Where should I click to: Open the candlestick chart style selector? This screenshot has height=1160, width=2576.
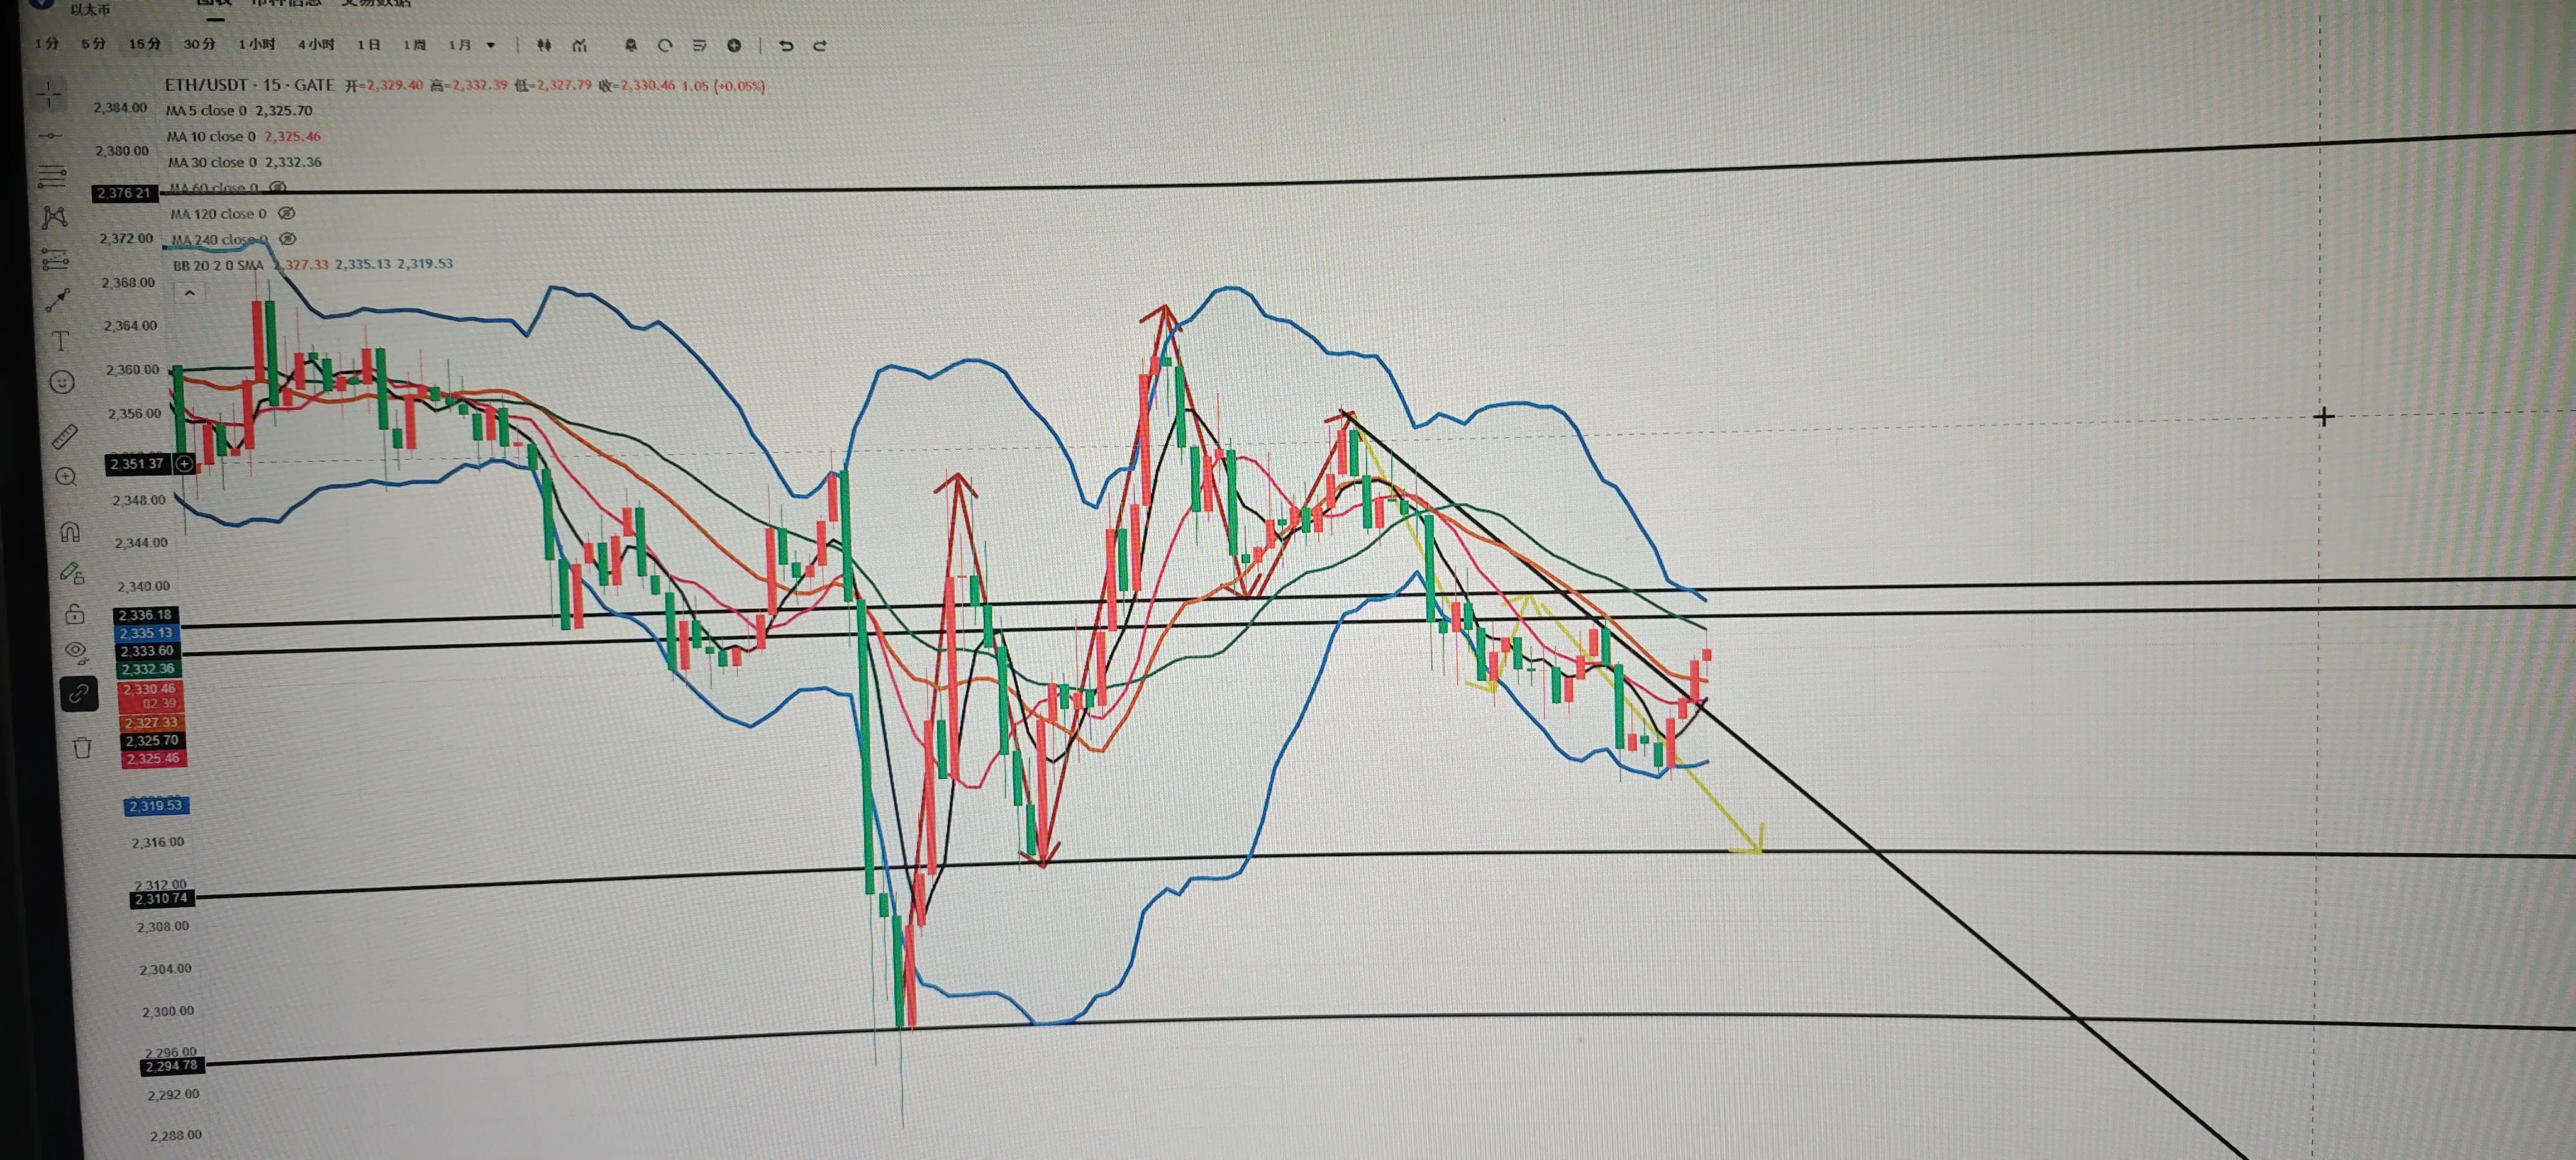[544, 45]
